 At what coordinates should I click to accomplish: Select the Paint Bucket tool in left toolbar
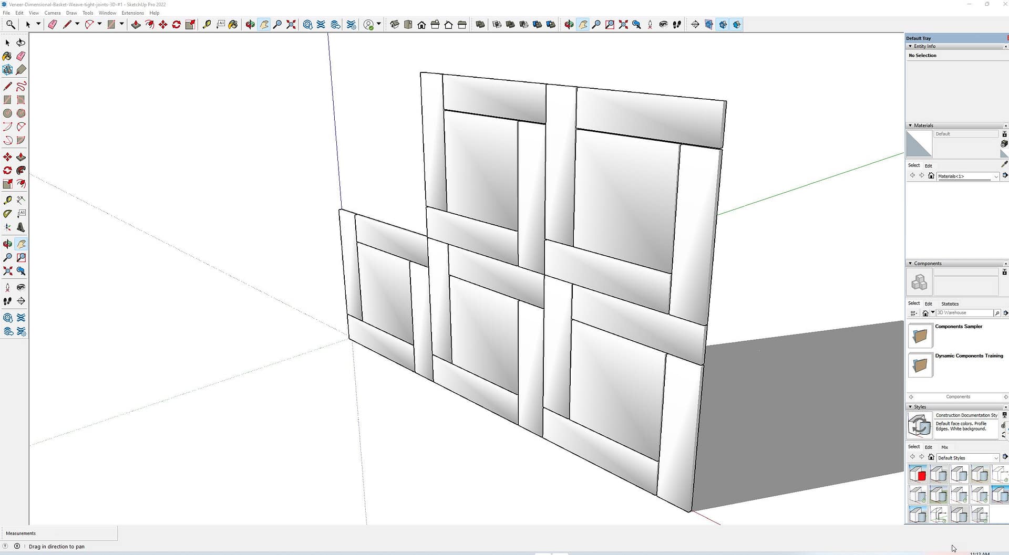pyautogui.click(x=7, y=56)
